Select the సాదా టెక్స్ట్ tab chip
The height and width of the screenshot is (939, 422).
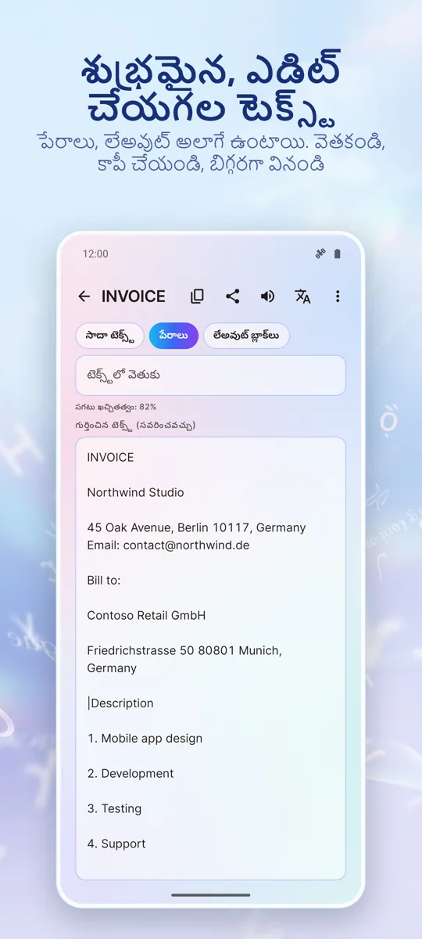109,336
